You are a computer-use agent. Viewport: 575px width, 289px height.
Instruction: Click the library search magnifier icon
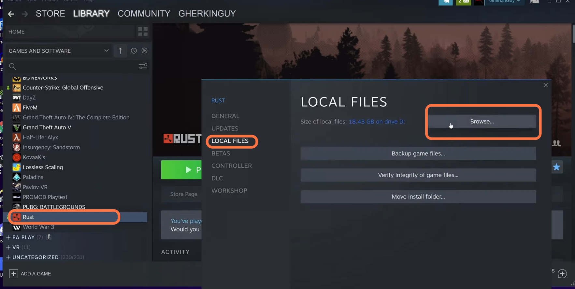pos(12,66)
